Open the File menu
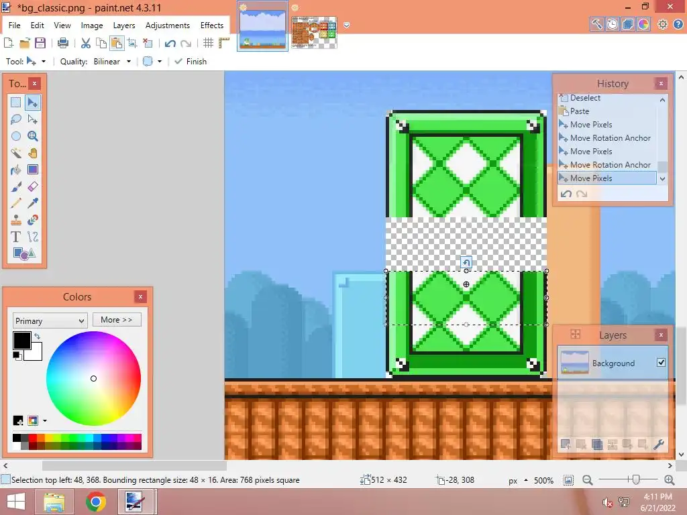 click(x=15, y=25)
